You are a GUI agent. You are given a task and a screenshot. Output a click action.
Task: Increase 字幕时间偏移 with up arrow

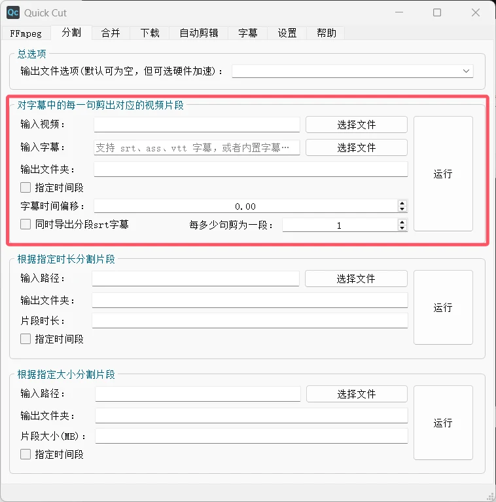tap(402, 203)
